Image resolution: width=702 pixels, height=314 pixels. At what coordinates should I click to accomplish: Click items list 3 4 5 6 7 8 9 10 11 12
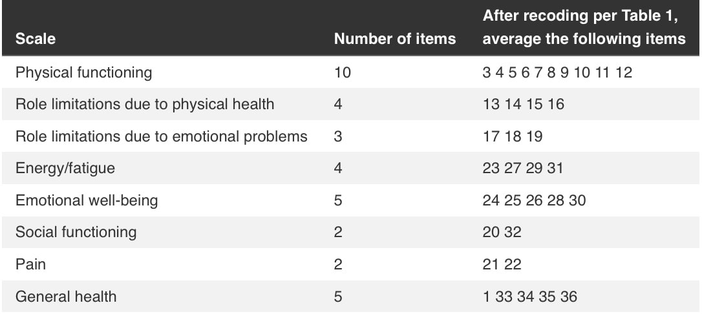tap(557, 72)
